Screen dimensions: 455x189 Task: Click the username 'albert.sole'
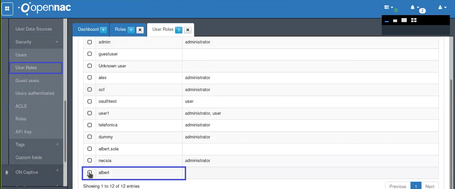tap(109, 149)
